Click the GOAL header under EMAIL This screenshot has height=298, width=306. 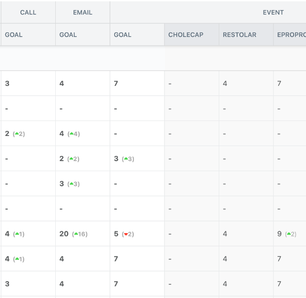point(68,35)
